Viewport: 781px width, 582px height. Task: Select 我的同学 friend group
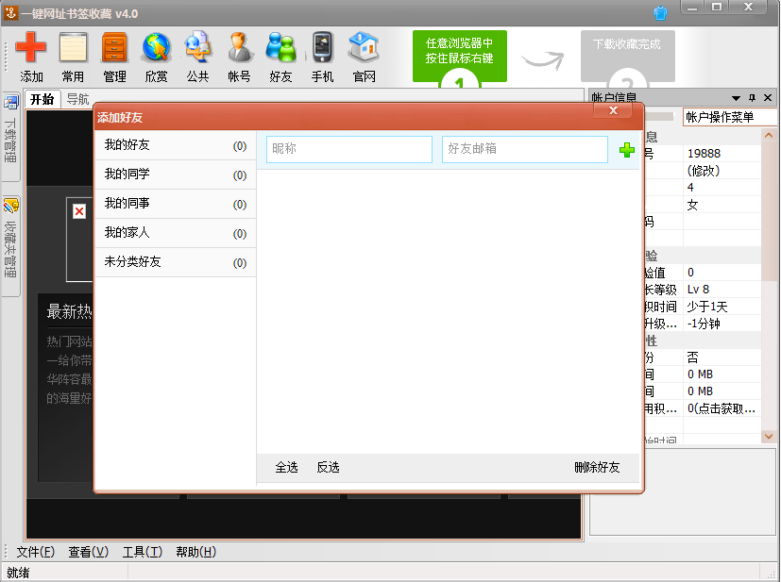[175, 175]
